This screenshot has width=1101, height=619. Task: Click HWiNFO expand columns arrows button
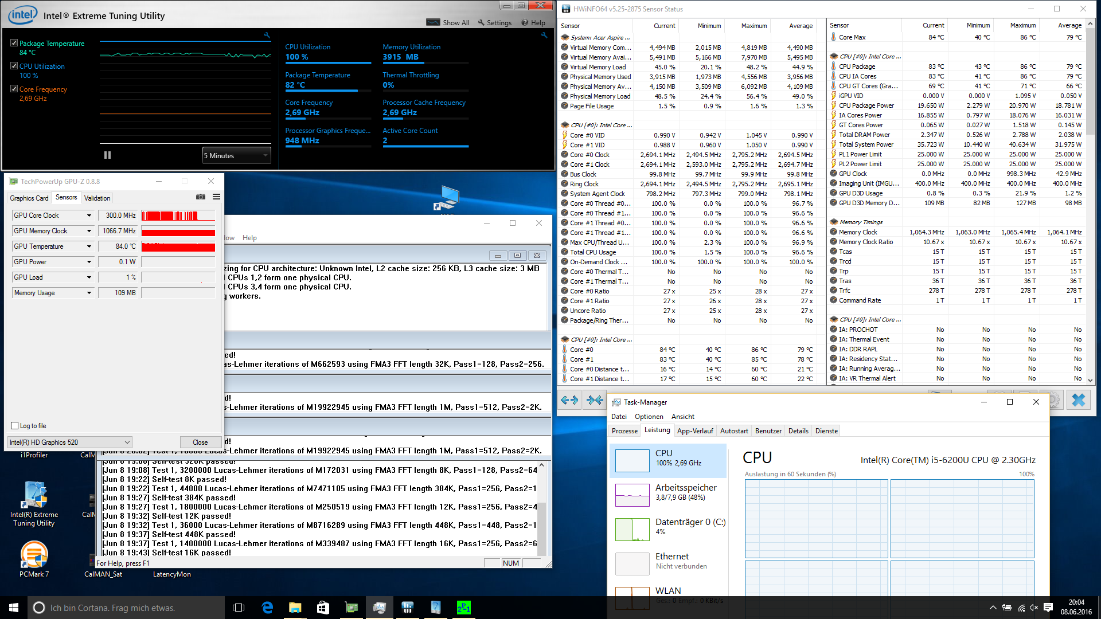click(569, 400)
